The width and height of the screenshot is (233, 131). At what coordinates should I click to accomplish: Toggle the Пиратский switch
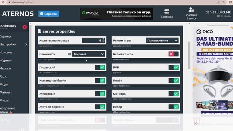coord(100,67)
